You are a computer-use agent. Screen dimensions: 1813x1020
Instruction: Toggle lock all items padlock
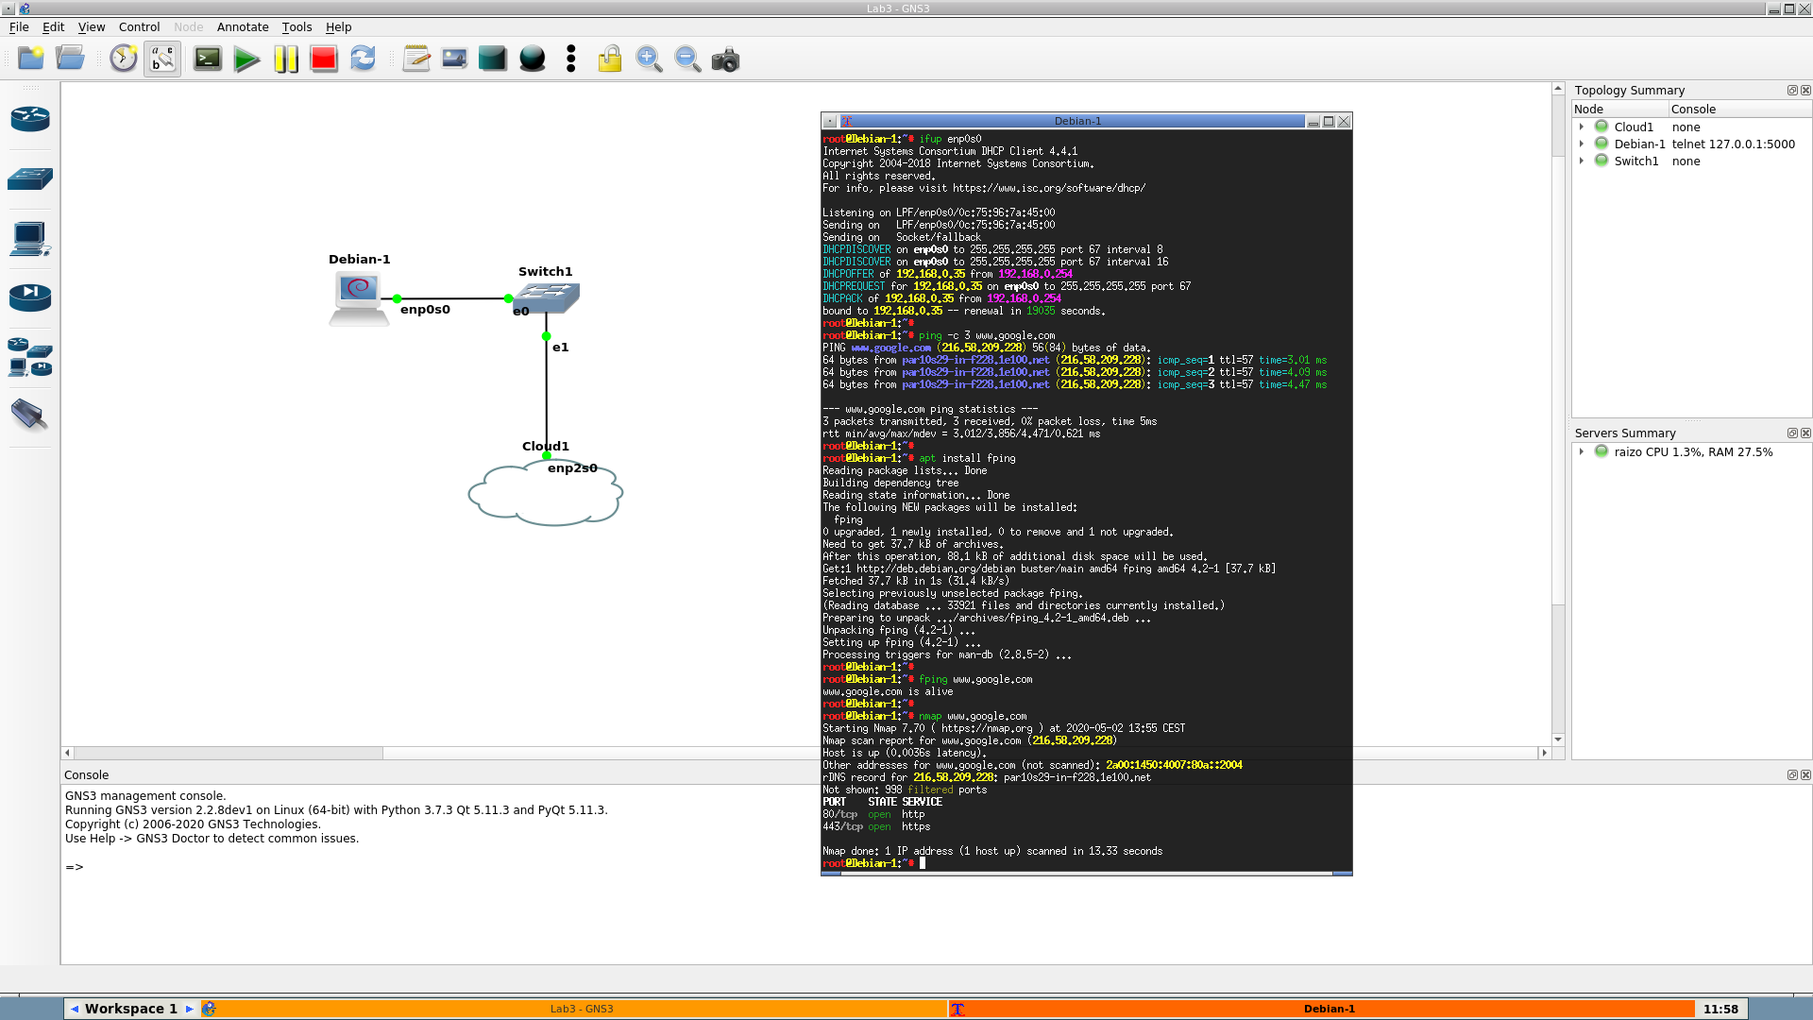610,59
